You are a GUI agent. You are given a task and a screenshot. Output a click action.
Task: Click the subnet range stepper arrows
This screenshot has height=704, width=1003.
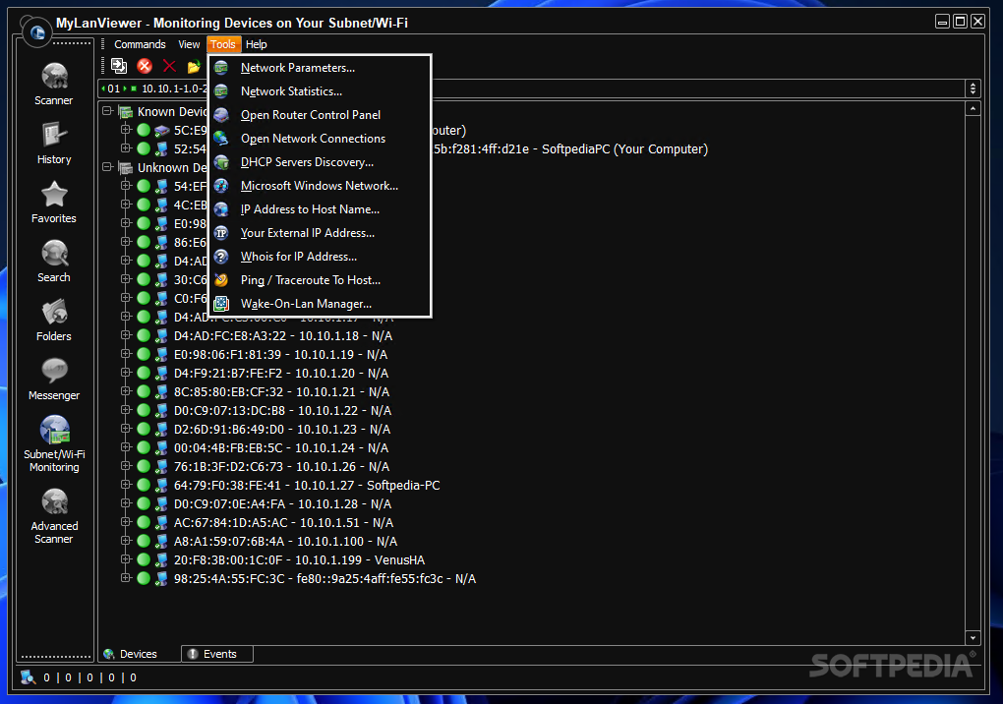click(973, 88)
